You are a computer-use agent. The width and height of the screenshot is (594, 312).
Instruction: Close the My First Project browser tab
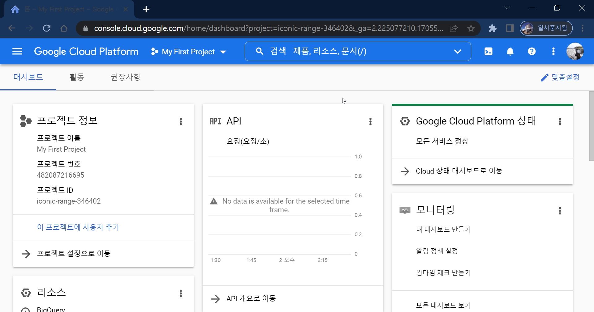click(x=126, y=9)
